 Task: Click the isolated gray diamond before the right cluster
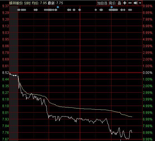coord(96,10)
